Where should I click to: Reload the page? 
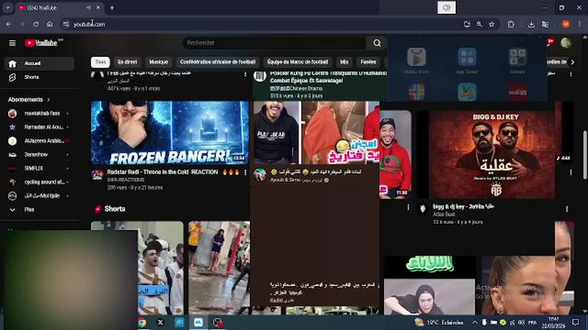(x=36, y=24)
